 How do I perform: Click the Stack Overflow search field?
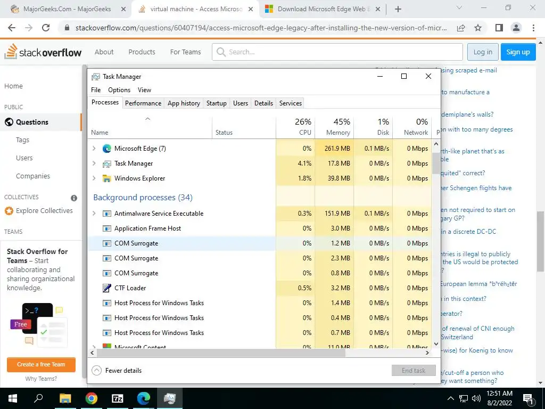coord(337,52)
